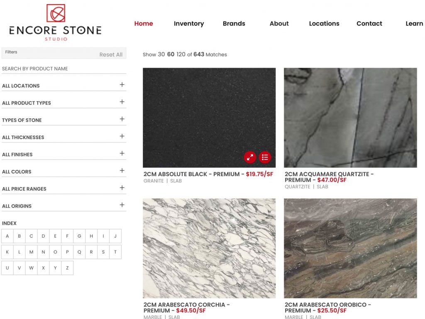This screenshot has width=425, height=319.
Task: Show 60 matches per page
Action: pos(171,54)
